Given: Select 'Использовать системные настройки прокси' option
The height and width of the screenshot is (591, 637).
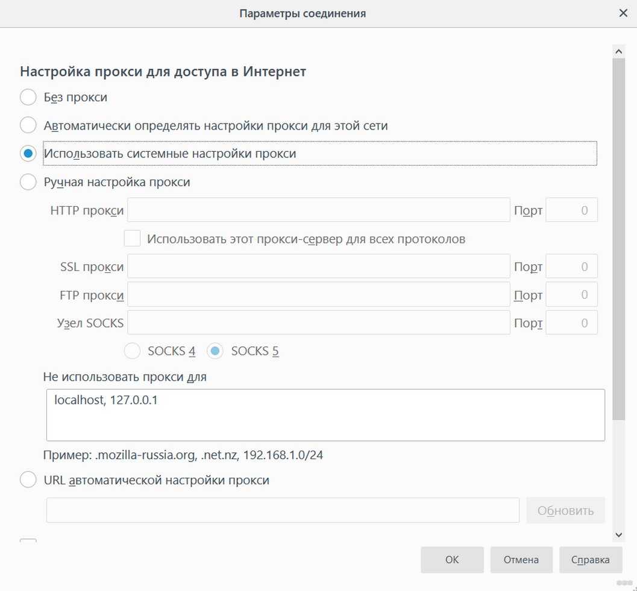Looking at the screenshot, I should pos(28,154).
